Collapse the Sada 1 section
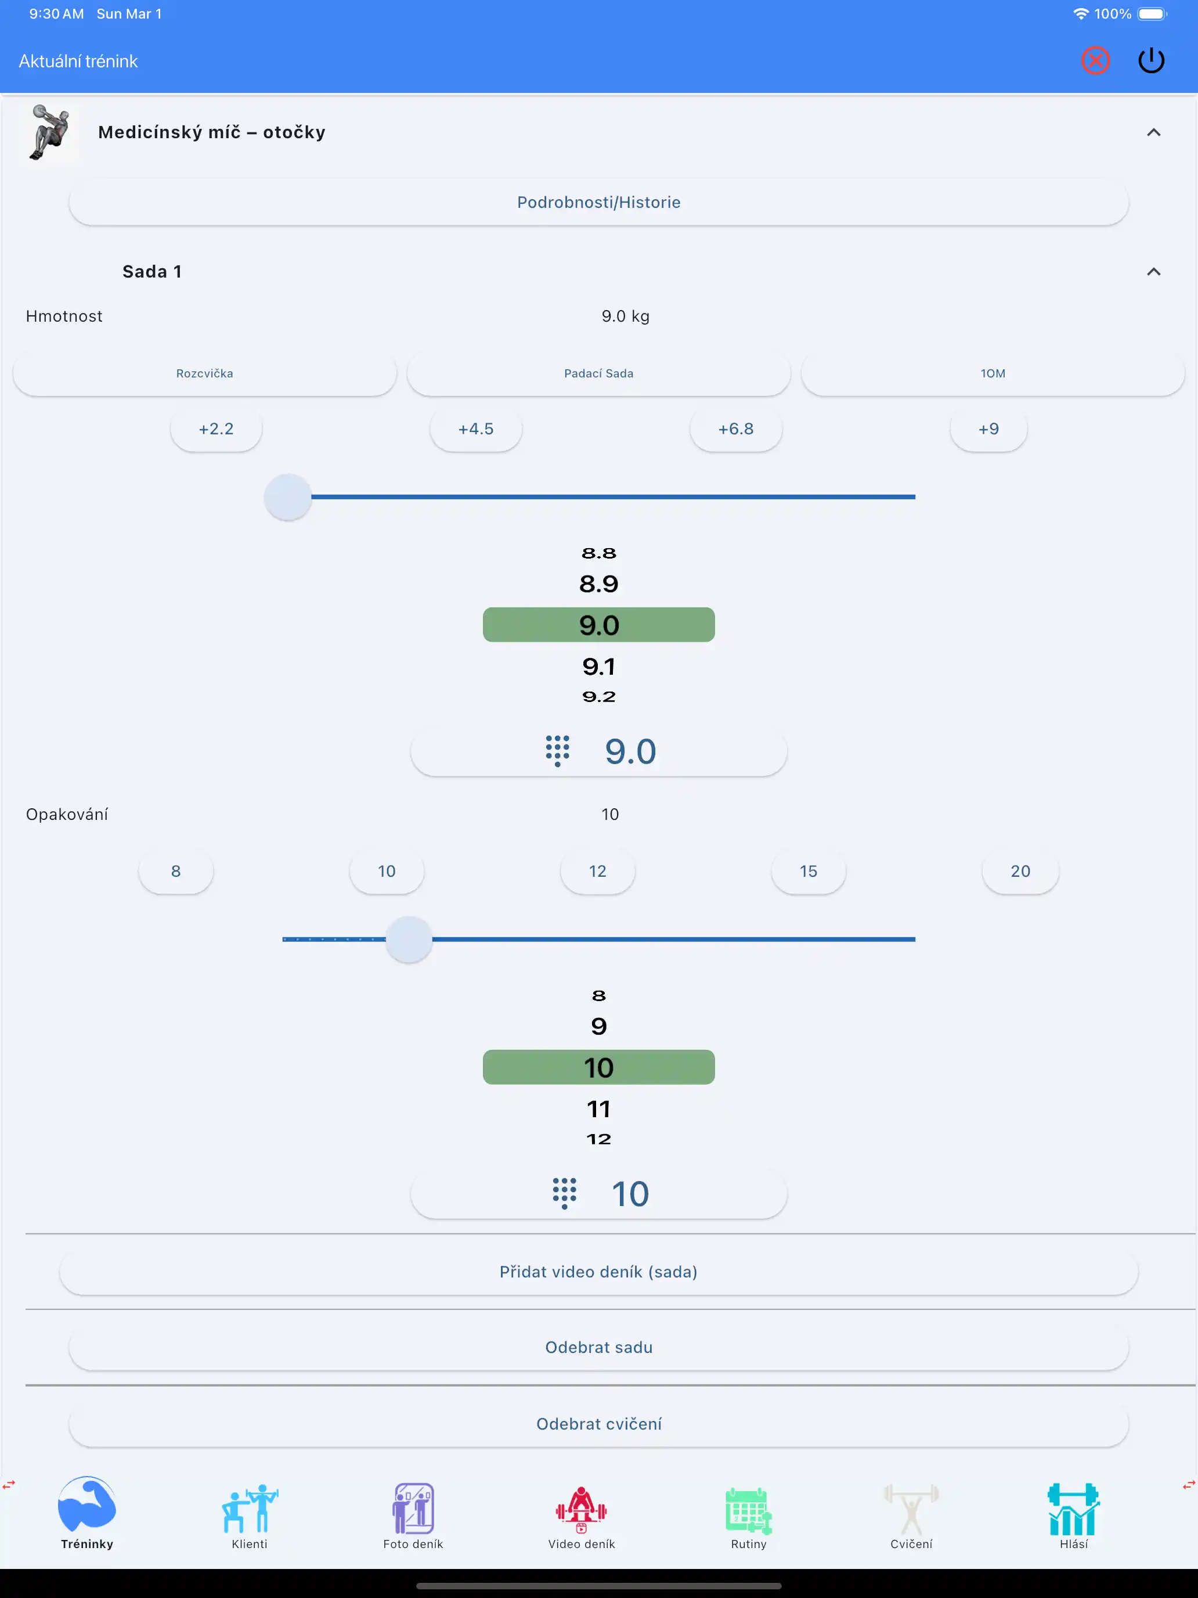Viewport: 1198px width, 1598px height. (x=1153, y=272)
